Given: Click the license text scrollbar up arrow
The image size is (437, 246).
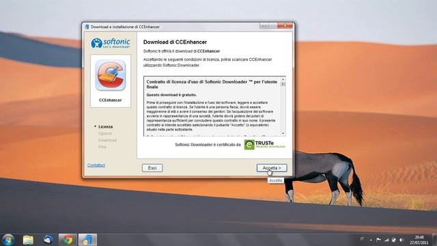Looking at the screenshot, I should click(x=283, y=80).
